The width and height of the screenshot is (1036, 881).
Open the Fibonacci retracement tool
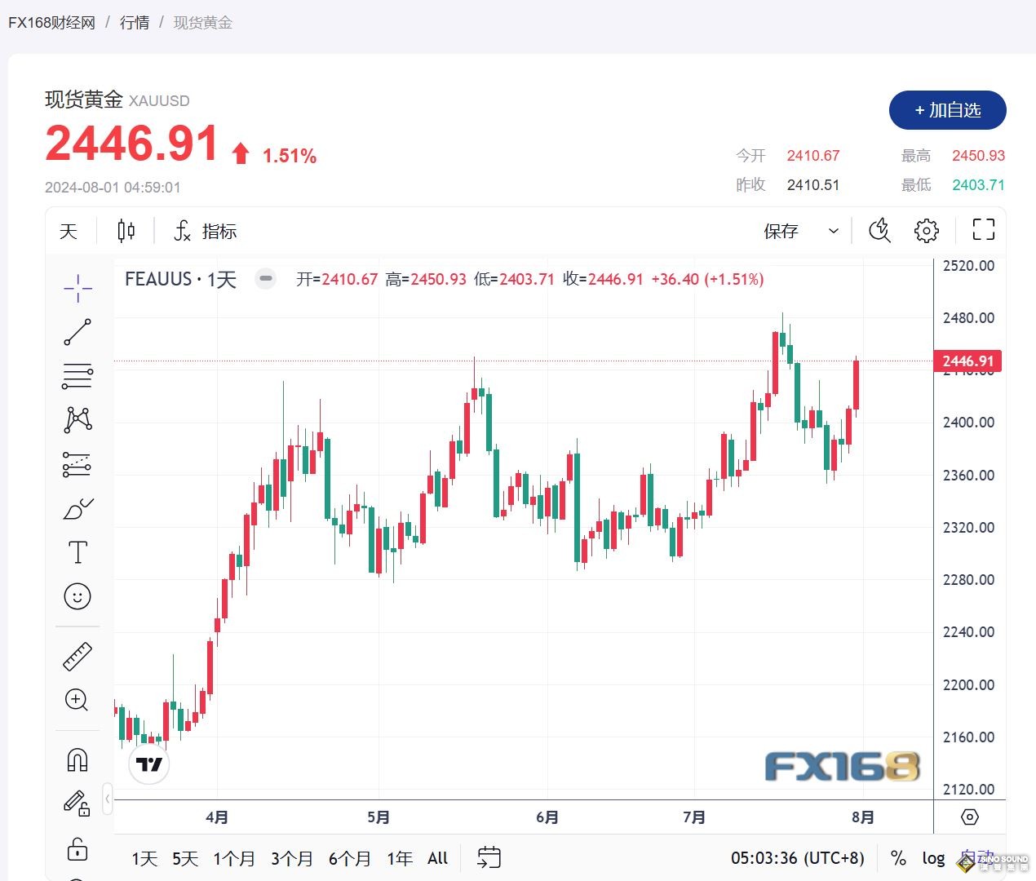pyautogui.click(x=77, y=376)
